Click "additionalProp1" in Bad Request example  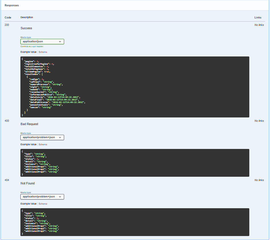41,167
